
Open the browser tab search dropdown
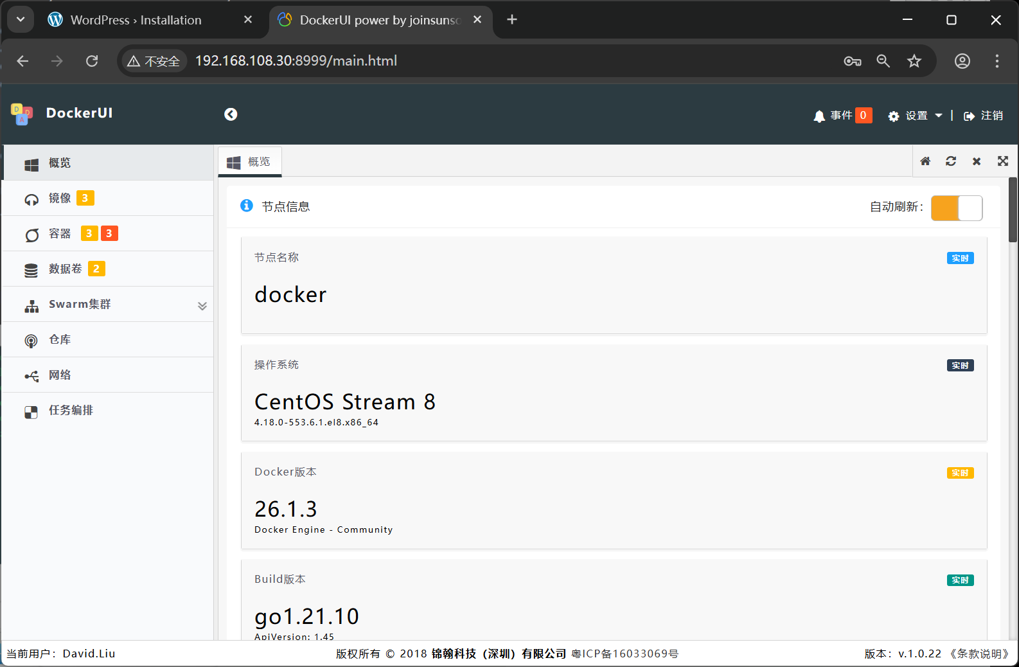pos(21,20)
